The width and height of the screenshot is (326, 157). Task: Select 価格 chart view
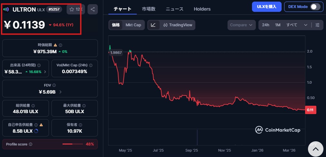point(116,25)
